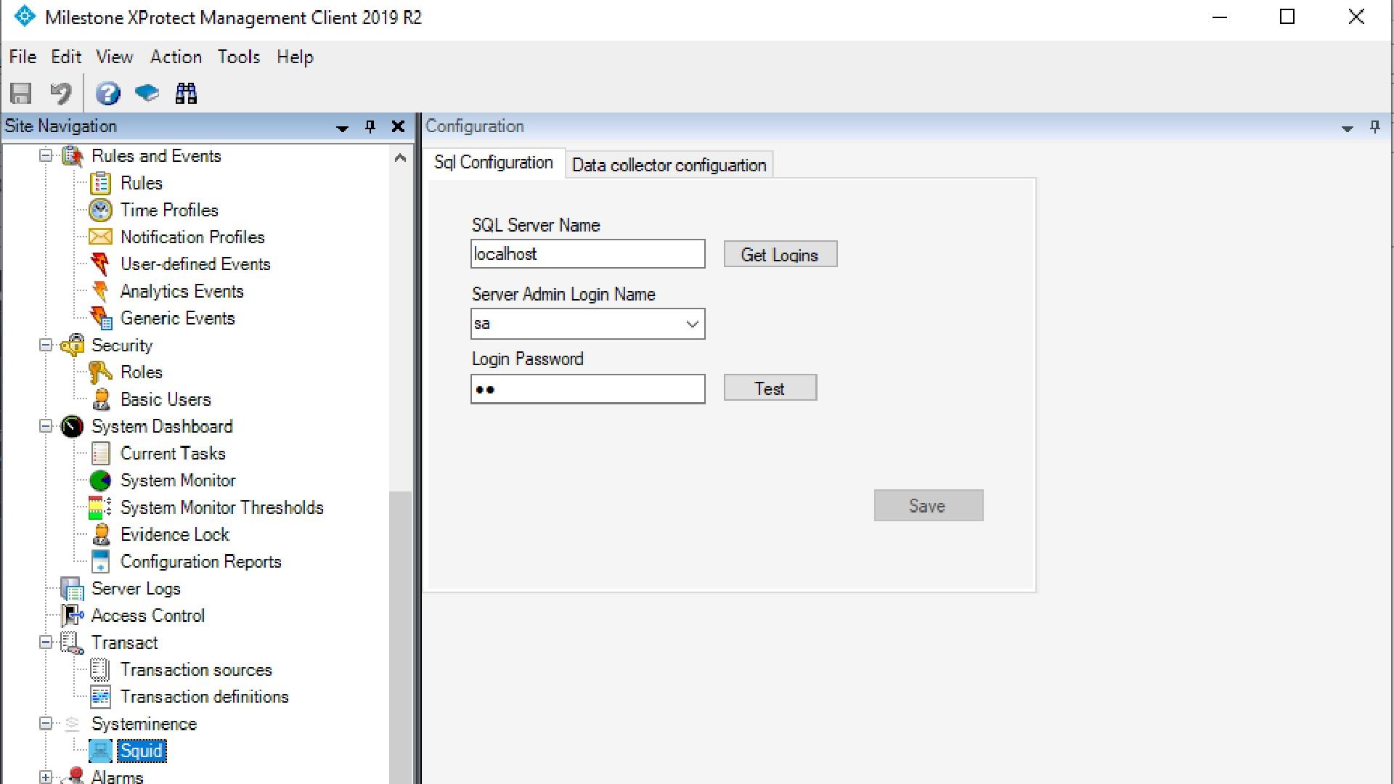Close the Site Navigation panel
Image resolution: width=1394 pixels, height=784 pixels.
point(398,126)
